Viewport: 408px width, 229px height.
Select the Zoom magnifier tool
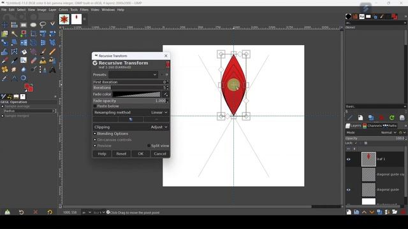24,78
